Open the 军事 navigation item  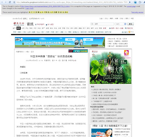click(64, 28)
